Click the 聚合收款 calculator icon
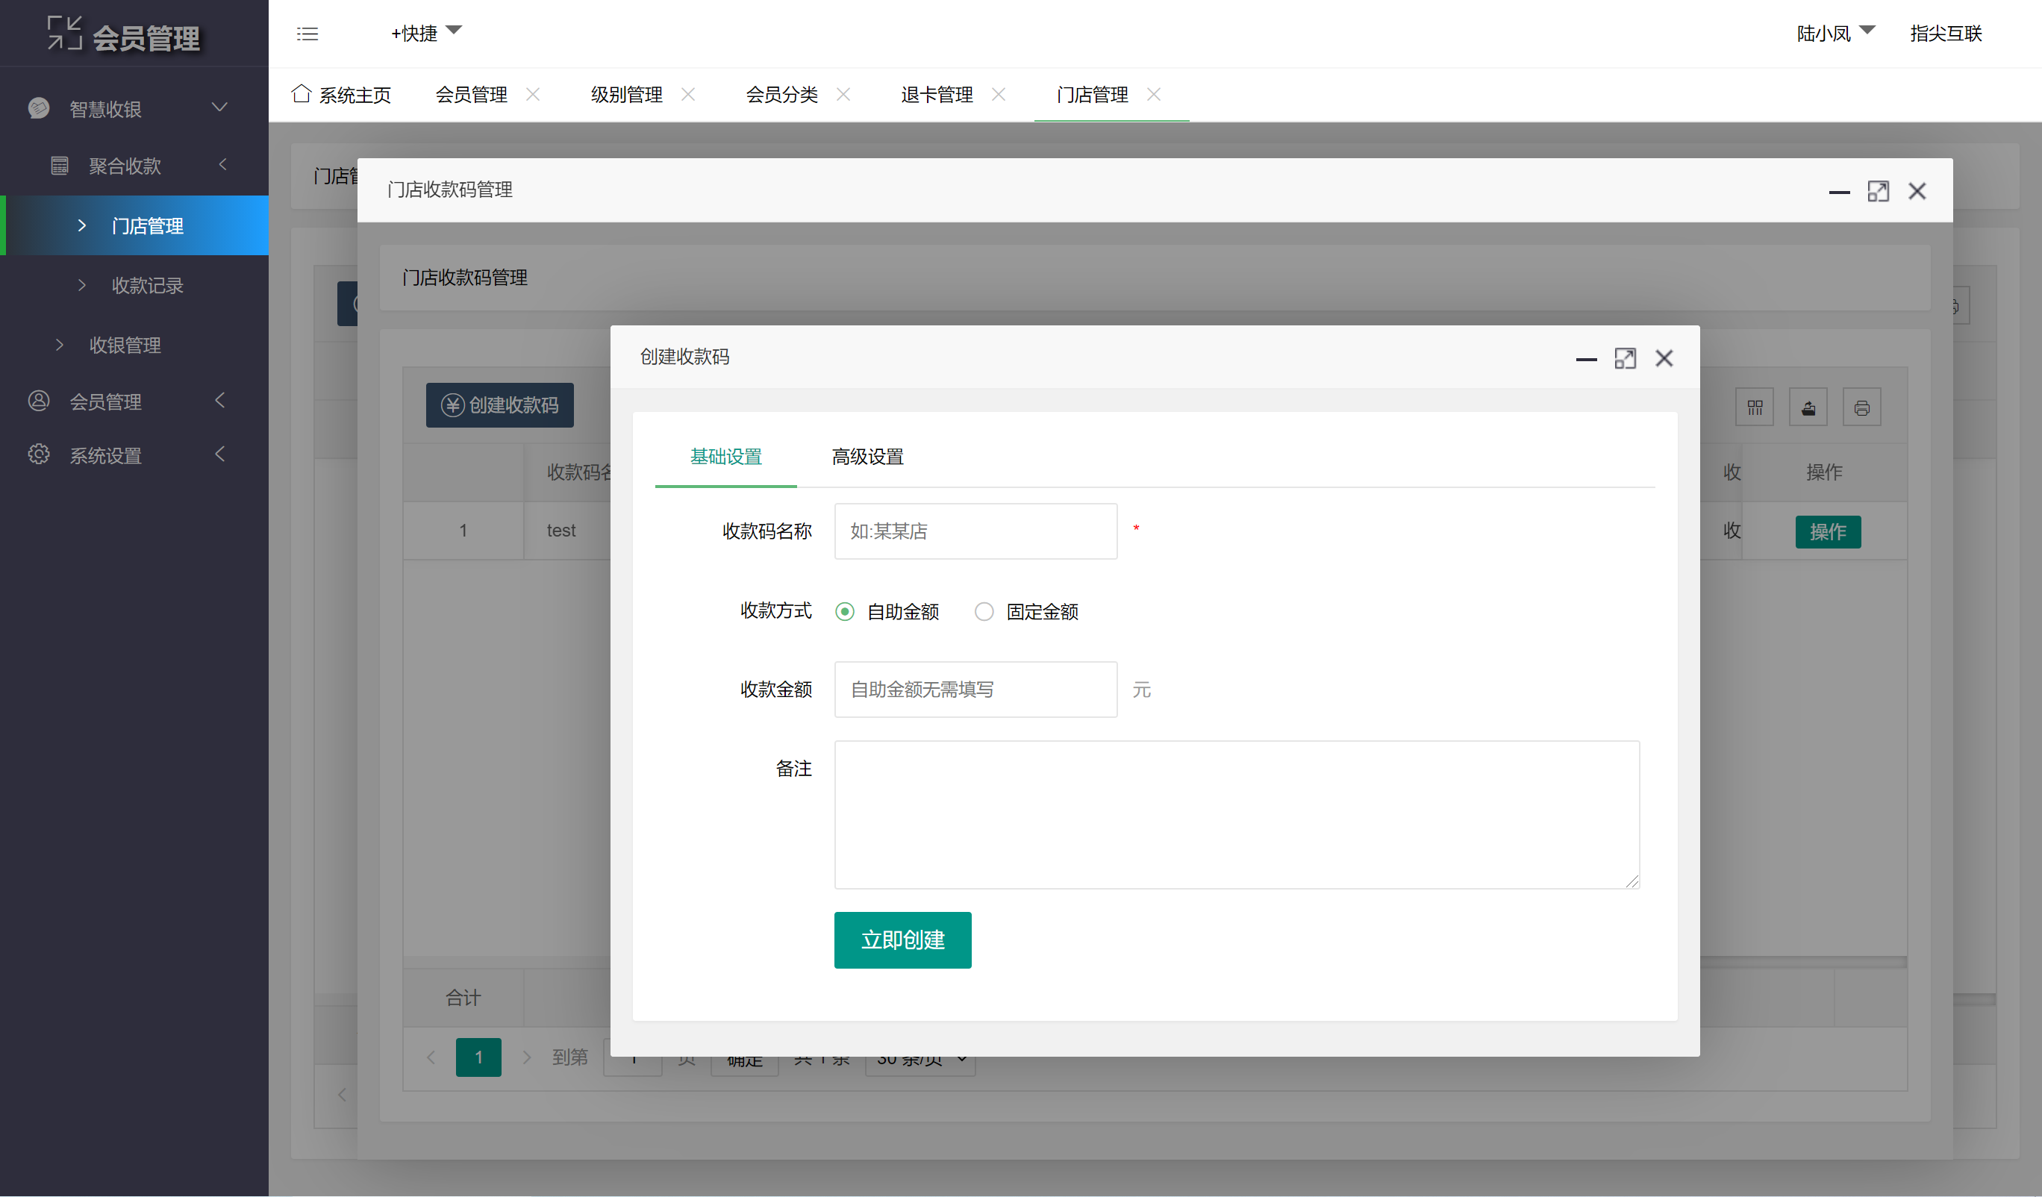Image resolution: width=2042 pixels, height=1197 pixels. click(59, 166)
